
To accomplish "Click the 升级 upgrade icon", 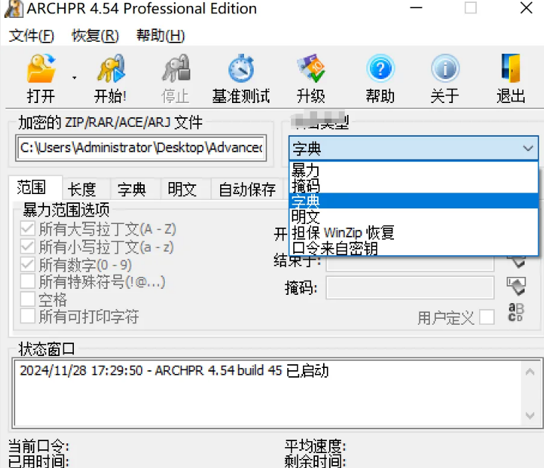I will 311,69.
